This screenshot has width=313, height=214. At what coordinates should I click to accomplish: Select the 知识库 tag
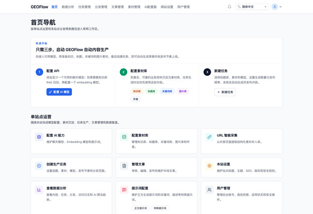tap(137, 91)
